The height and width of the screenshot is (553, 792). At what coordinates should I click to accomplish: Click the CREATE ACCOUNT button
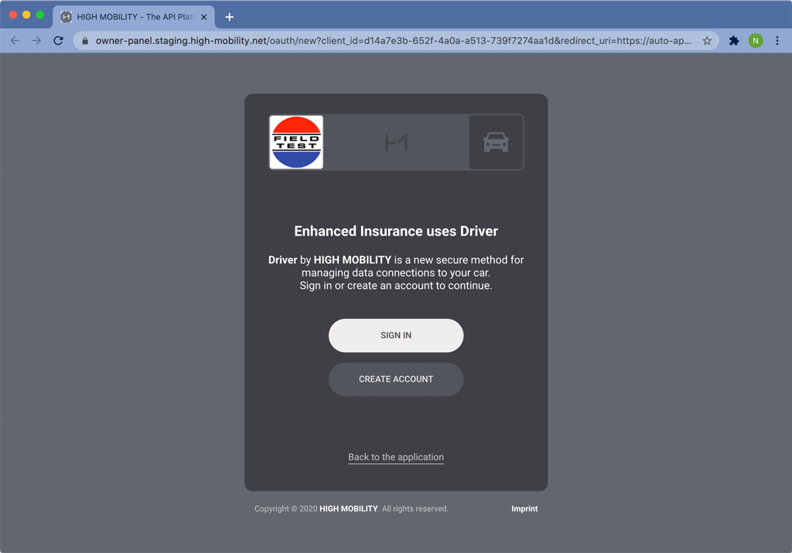[396, 379]
